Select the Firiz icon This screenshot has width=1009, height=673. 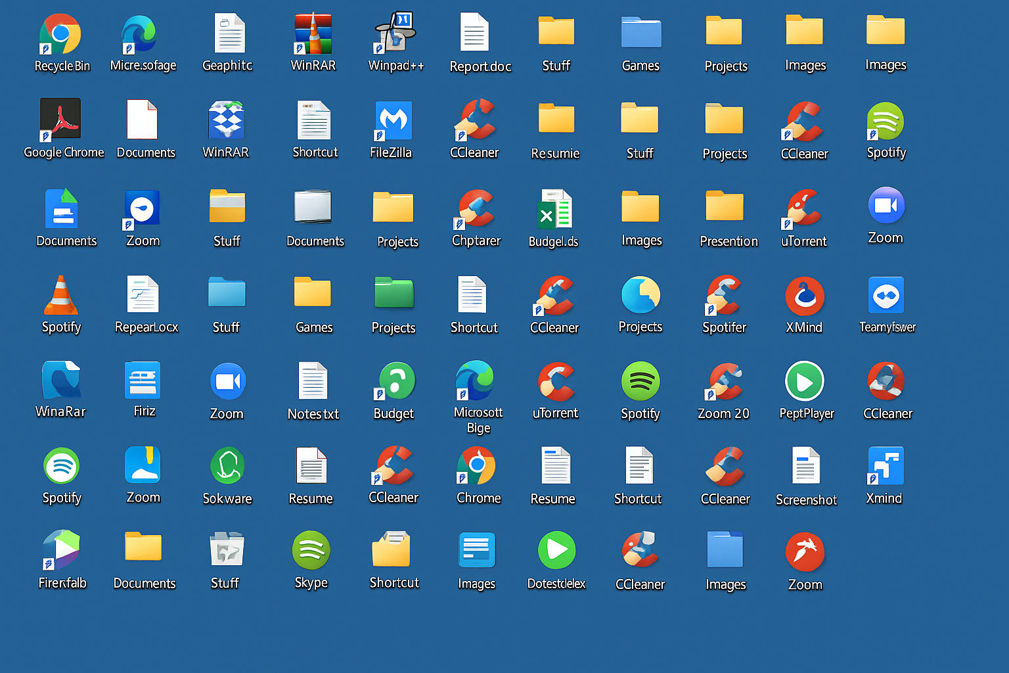[x=143, y=380]
